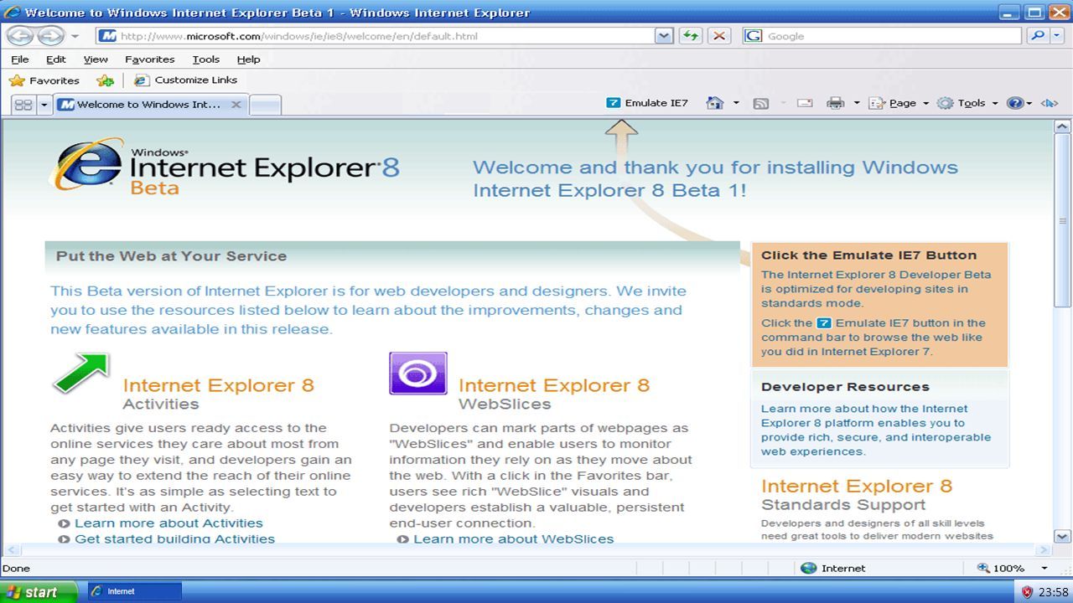Open a new blank tab
The height and width of the screenshot is (603, 1073).
(x=266, y=105)
